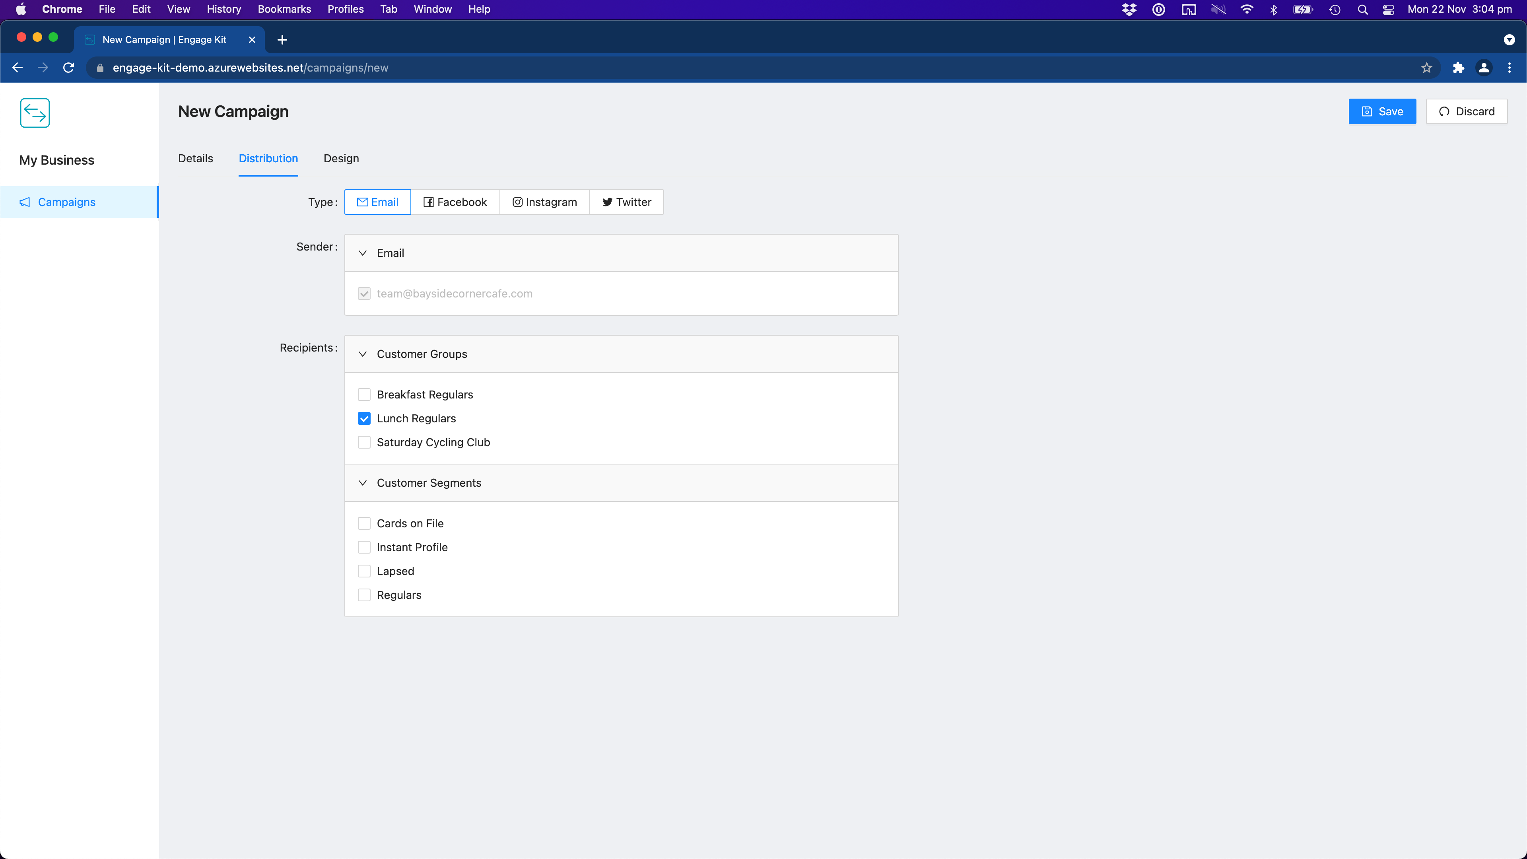1527x859 pixels.
Task: Select Twitter as distribution type
Action: 627,202
